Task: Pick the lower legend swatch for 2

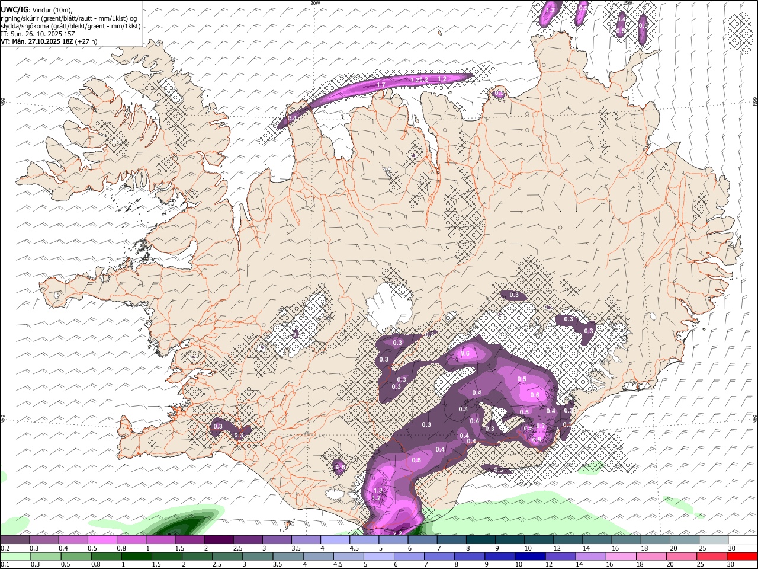Action: (x=197, y=557)
